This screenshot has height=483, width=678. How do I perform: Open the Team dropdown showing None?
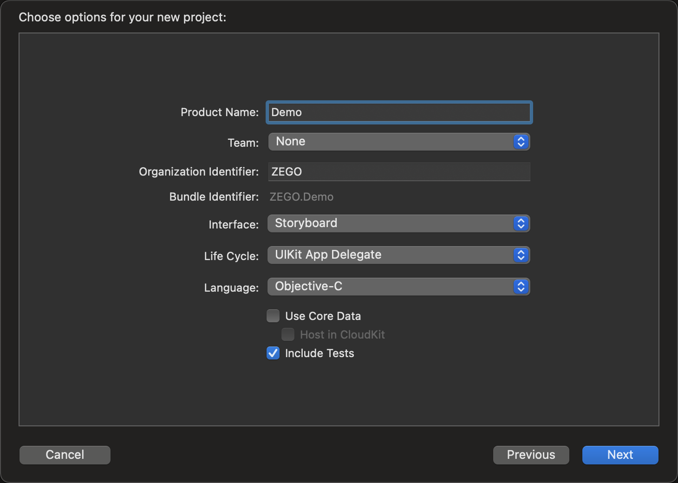coord(390,142)
